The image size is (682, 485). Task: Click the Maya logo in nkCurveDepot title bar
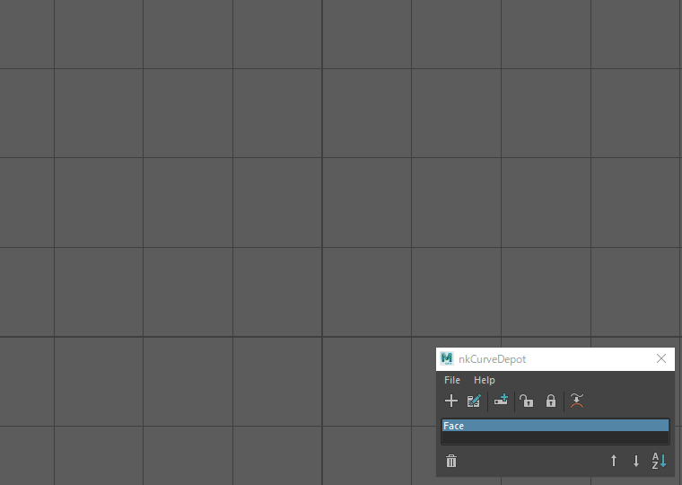click(447, 358)
